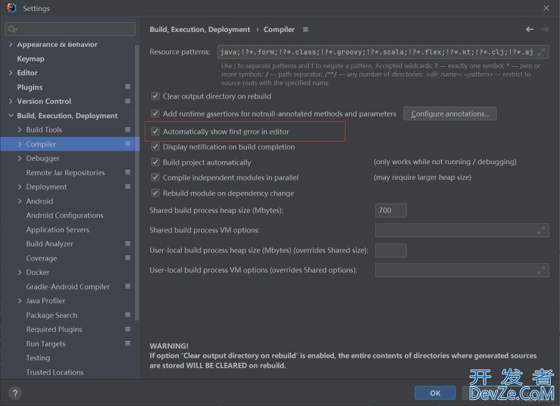Click project-level icon on Run Targets row
This screenshot has height=406, width=560.
[128, 343]
